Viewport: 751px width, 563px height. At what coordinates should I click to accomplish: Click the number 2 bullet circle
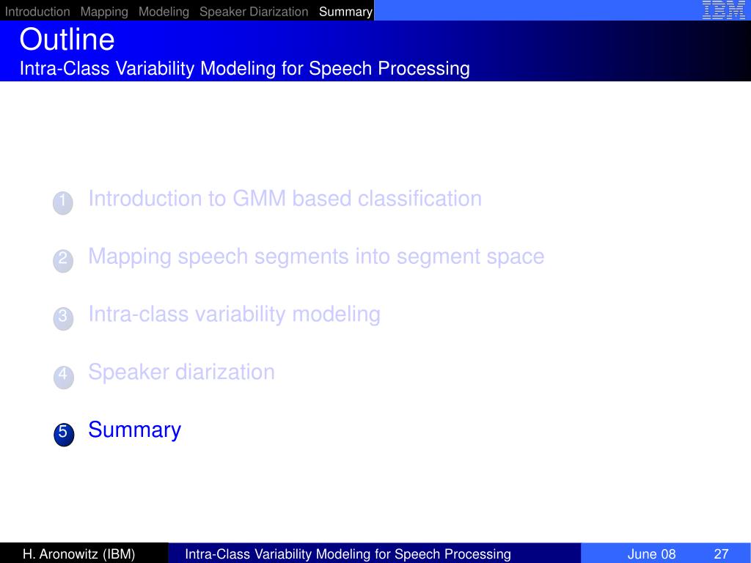coord(63,260)
